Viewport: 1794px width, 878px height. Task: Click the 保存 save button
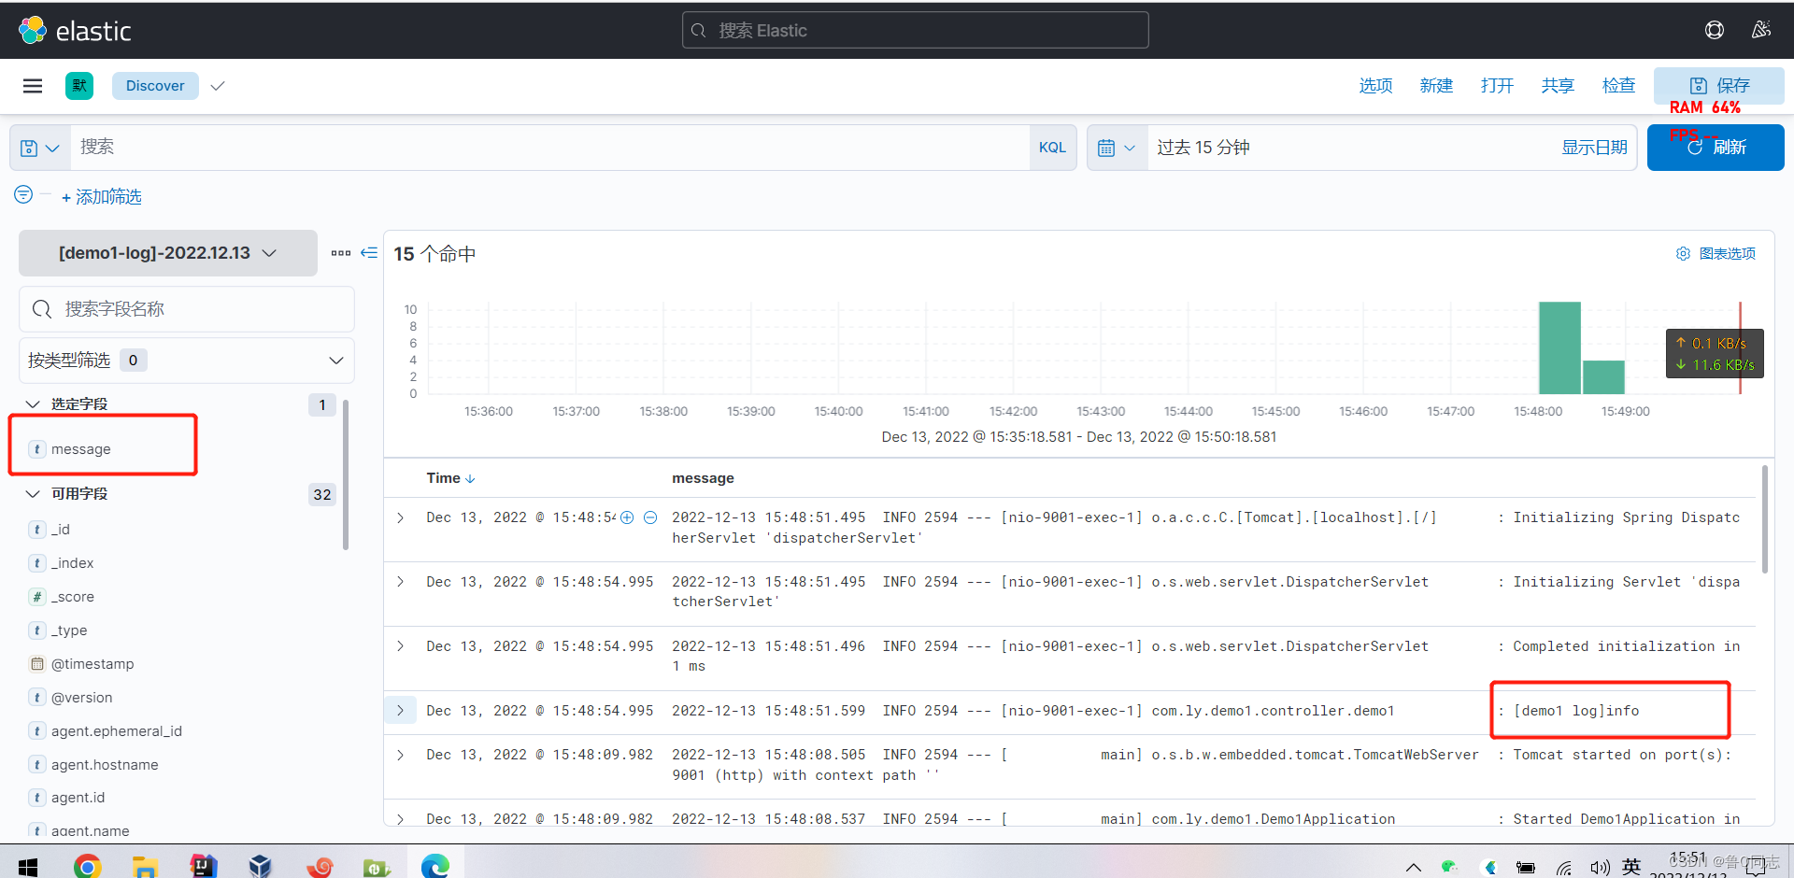(1719, 86)
